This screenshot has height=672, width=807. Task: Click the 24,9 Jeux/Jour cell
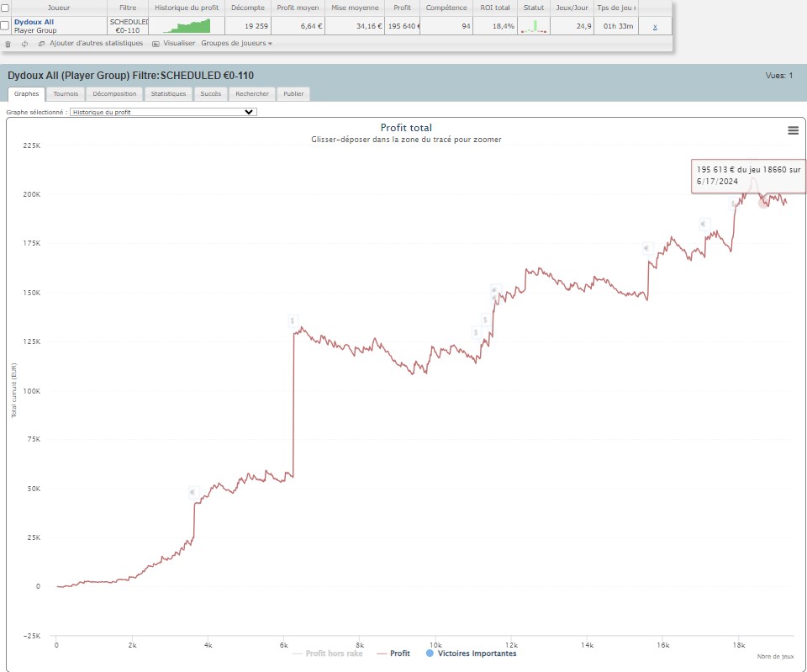pyautogui.click(x=572, y=26)
